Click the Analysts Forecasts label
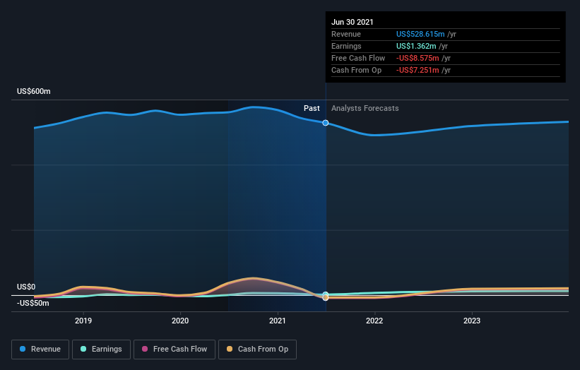The width and height of the screenshot is (580, 370). [x=365, y=108]
